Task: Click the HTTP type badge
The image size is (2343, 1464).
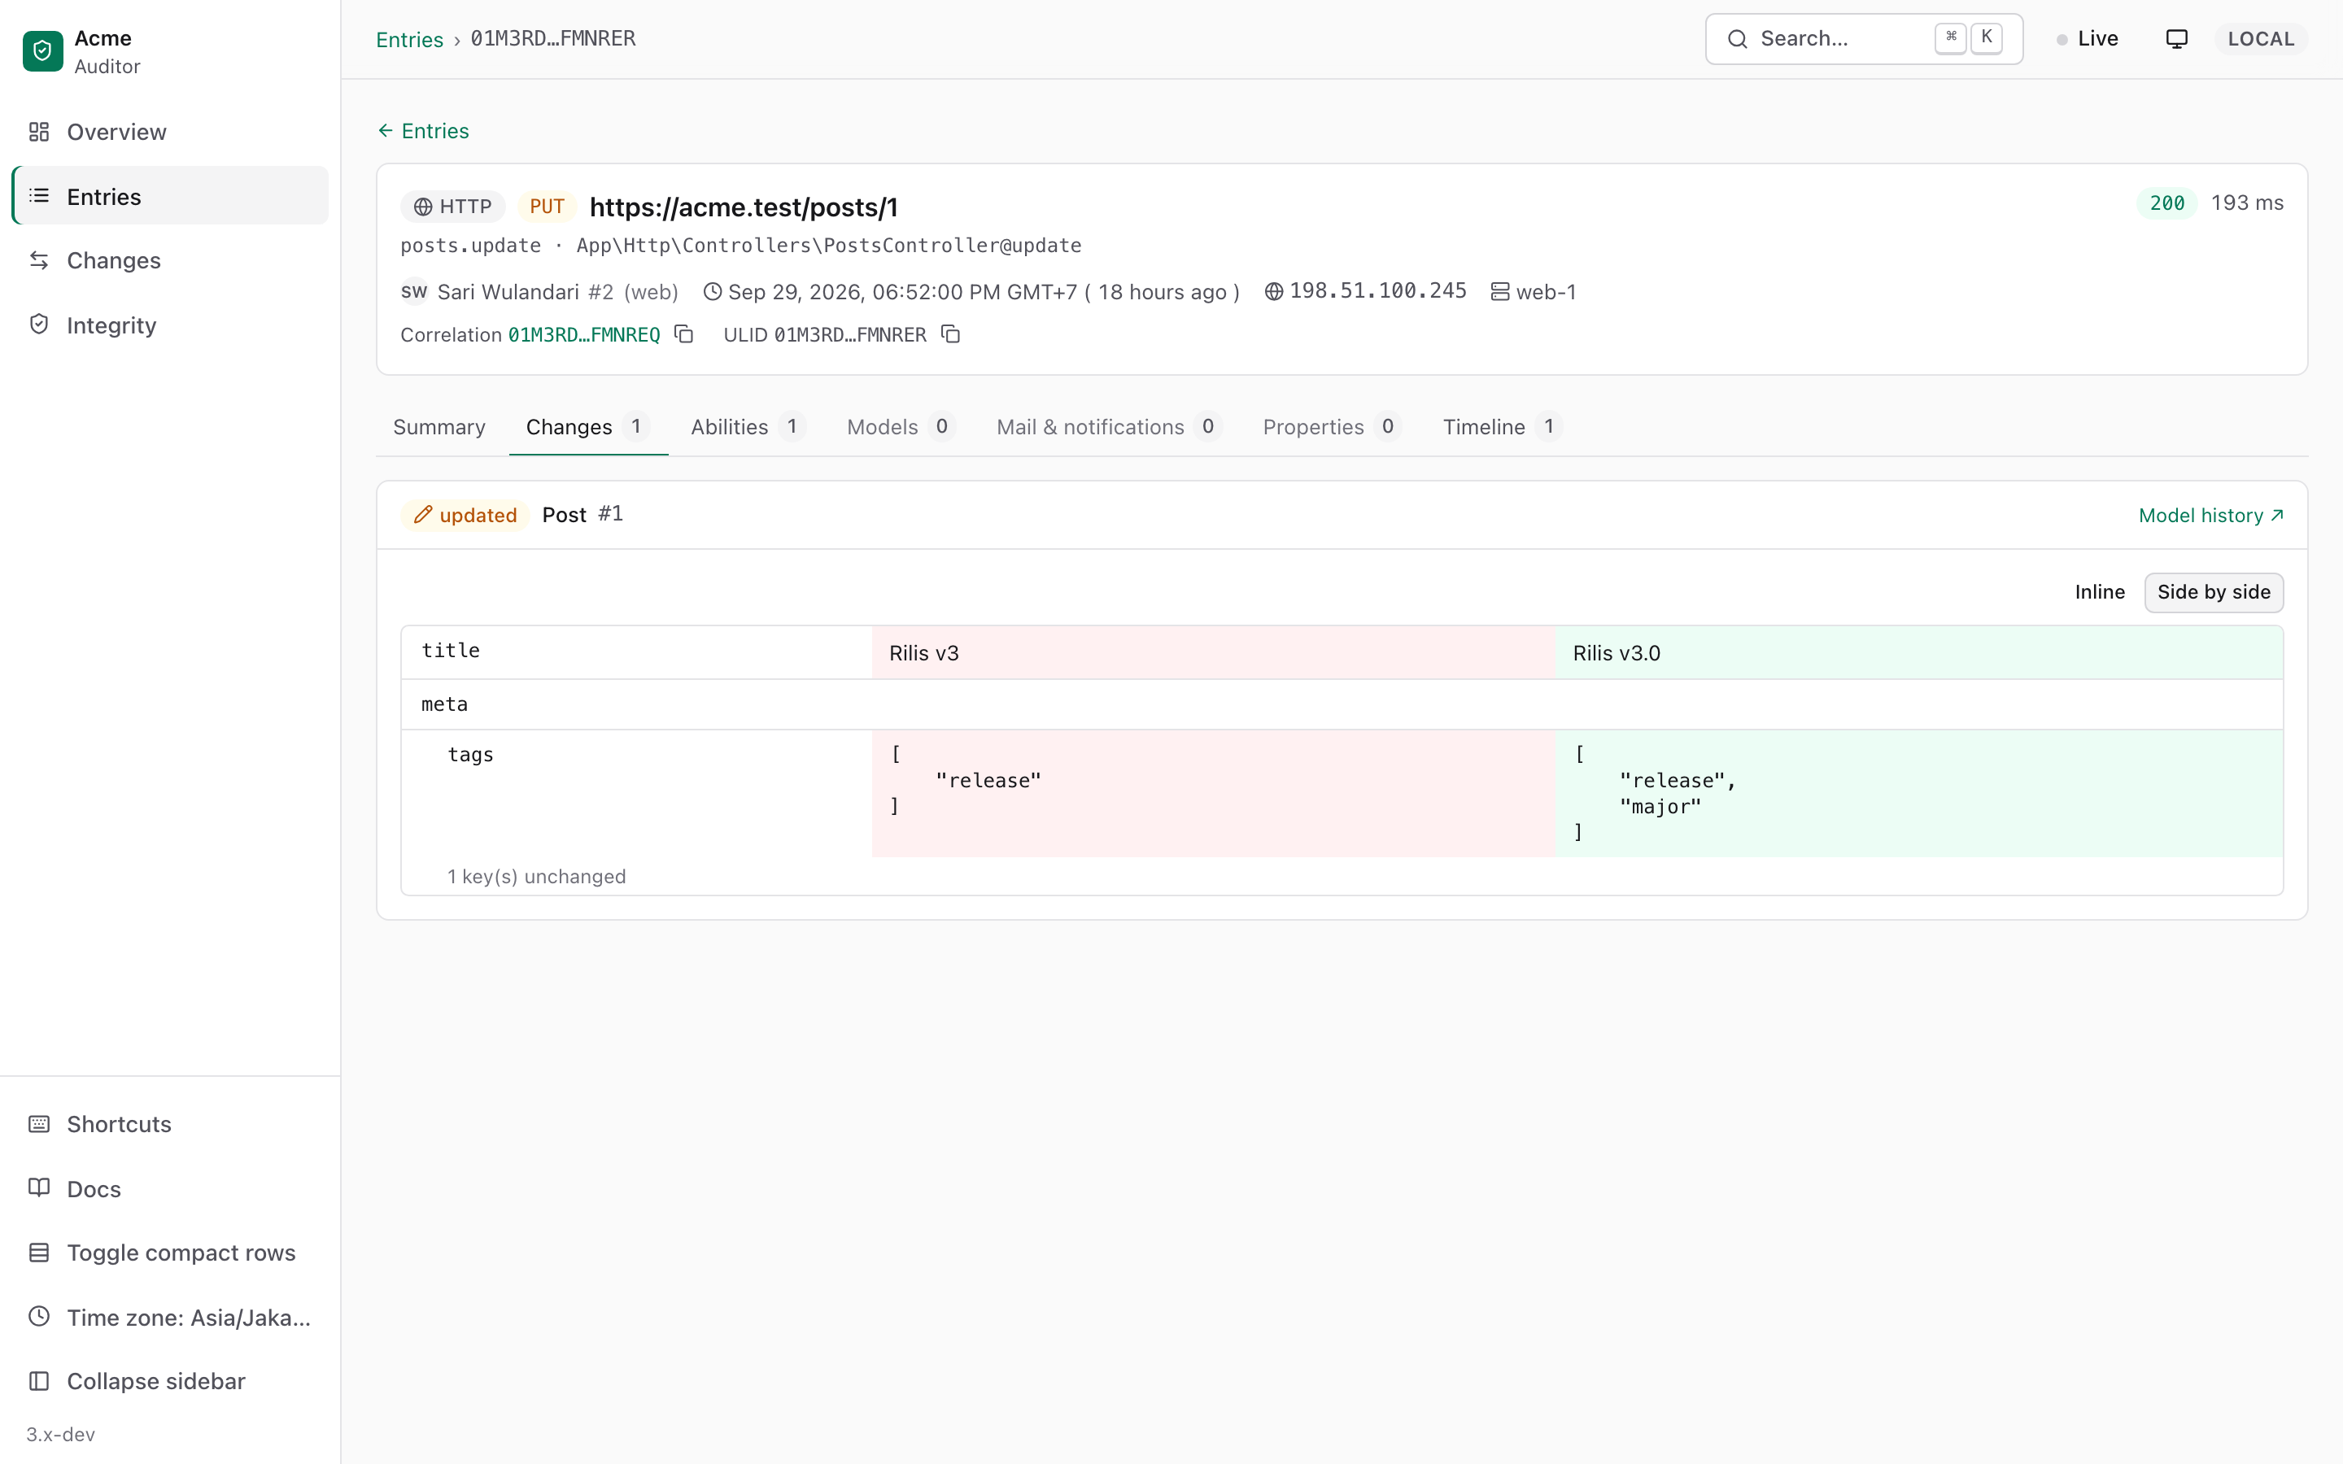Action: pos(453,207)
